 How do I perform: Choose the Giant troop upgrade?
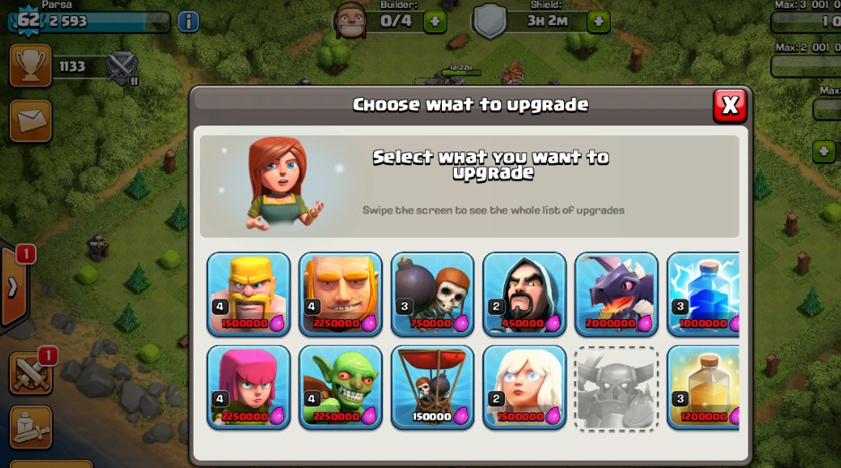tap(341, 294)
